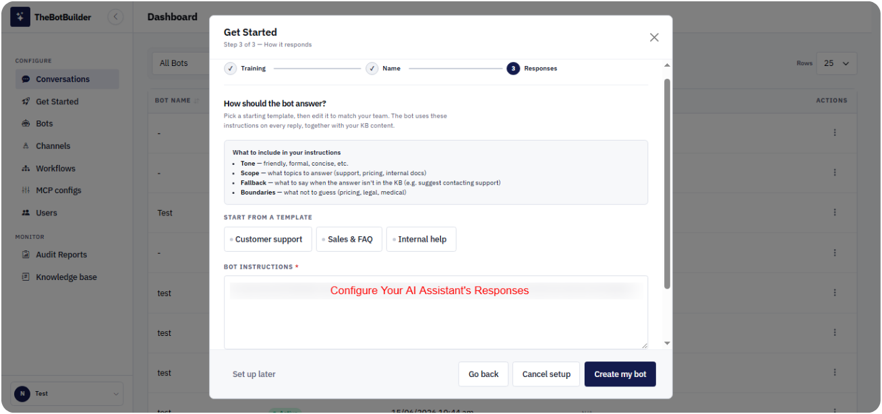Viewport: 882px width, 414px height.
Task: Click the Create my bot button
Action: click(x=620, y=374)
